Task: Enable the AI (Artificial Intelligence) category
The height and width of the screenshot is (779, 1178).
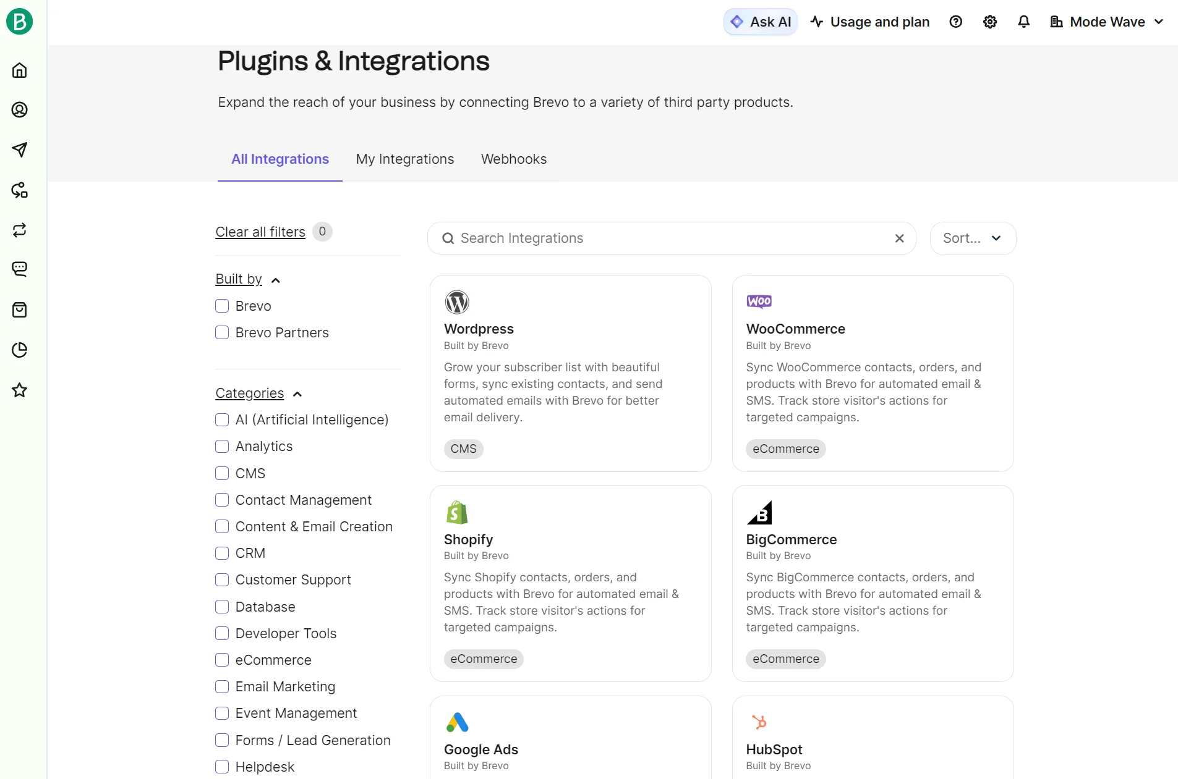Action: [222, 420]
